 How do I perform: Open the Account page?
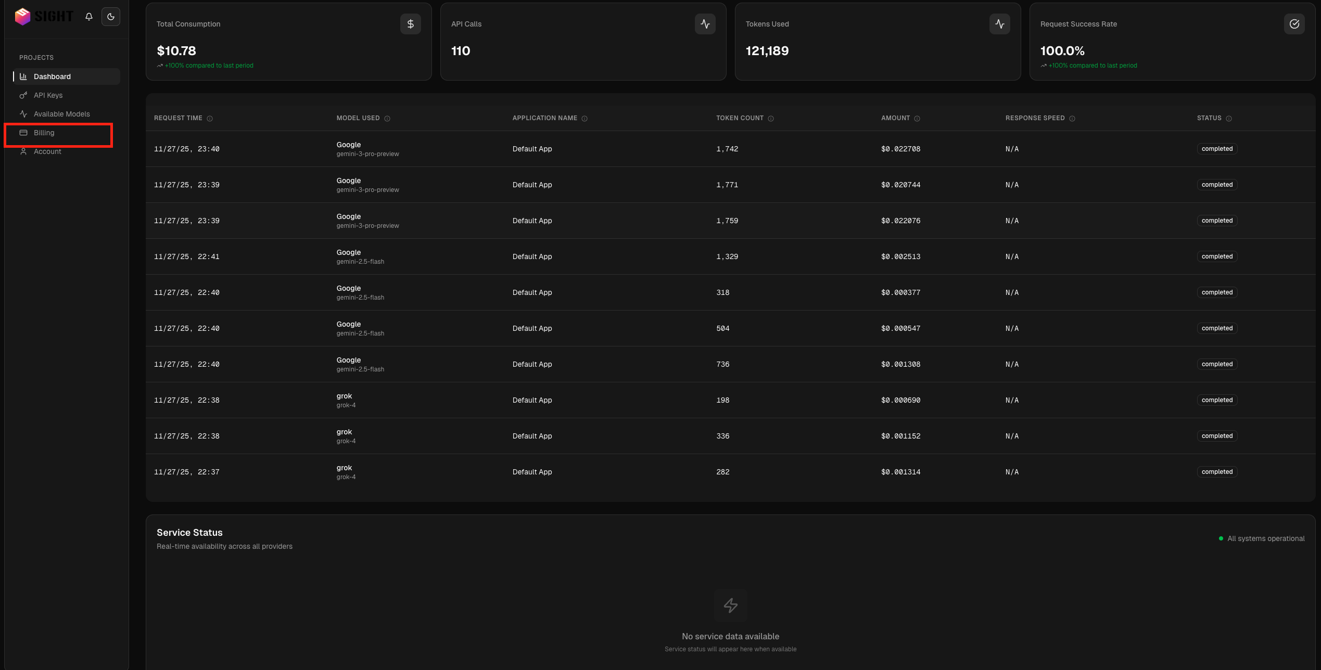[x=47, y=151]
